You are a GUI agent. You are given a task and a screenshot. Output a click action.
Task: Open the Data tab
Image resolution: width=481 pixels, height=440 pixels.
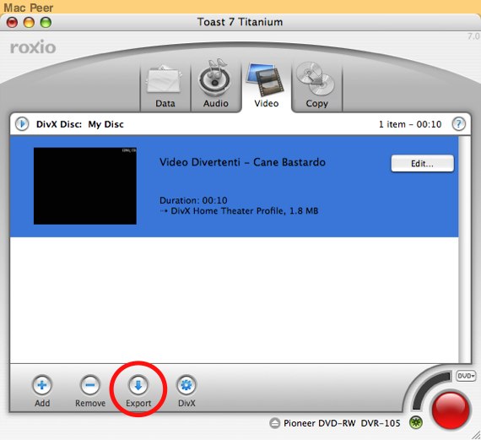(165, 85)
